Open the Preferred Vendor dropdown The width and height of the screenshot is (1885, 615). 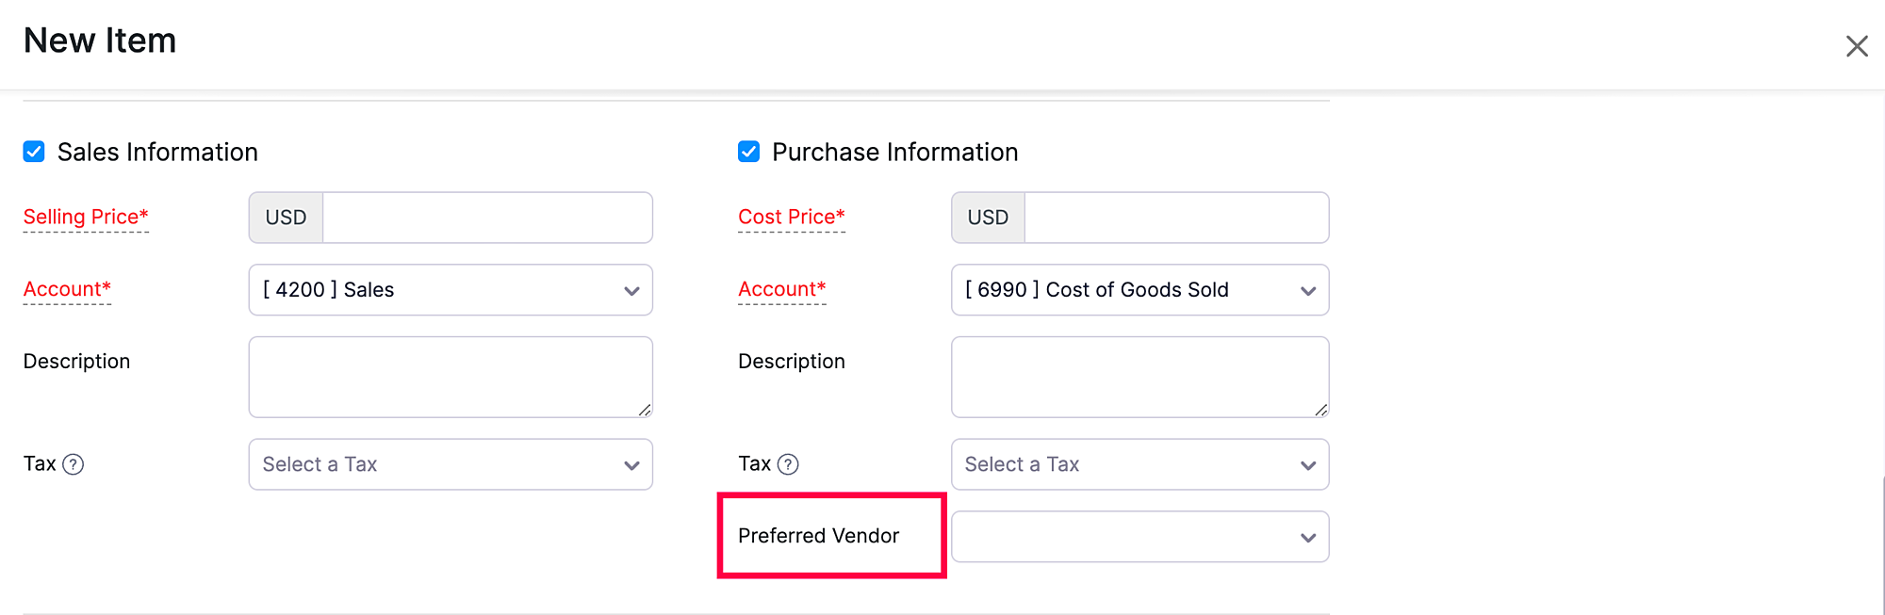pyautogui.click(x=1139, y=537)
